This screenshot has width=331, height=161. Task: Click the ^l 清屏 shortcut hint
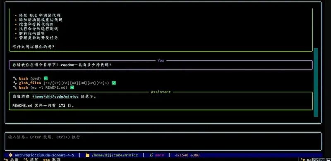tap(31, 159)
